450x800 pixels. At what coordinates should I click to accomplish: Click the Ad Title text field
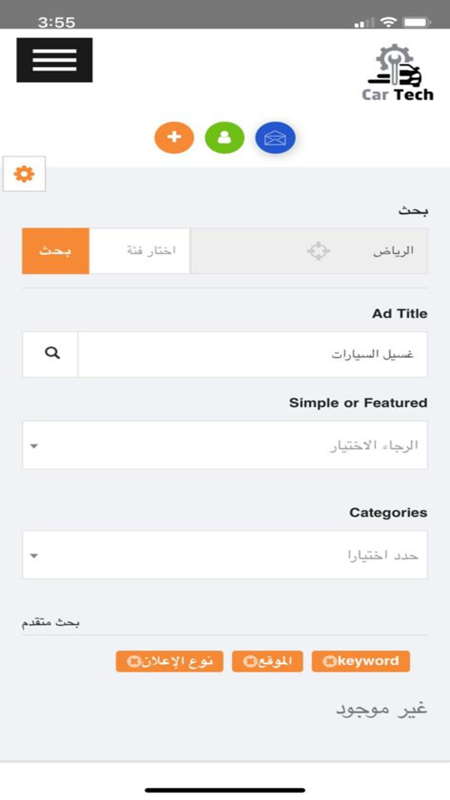[x=252, y=354]
